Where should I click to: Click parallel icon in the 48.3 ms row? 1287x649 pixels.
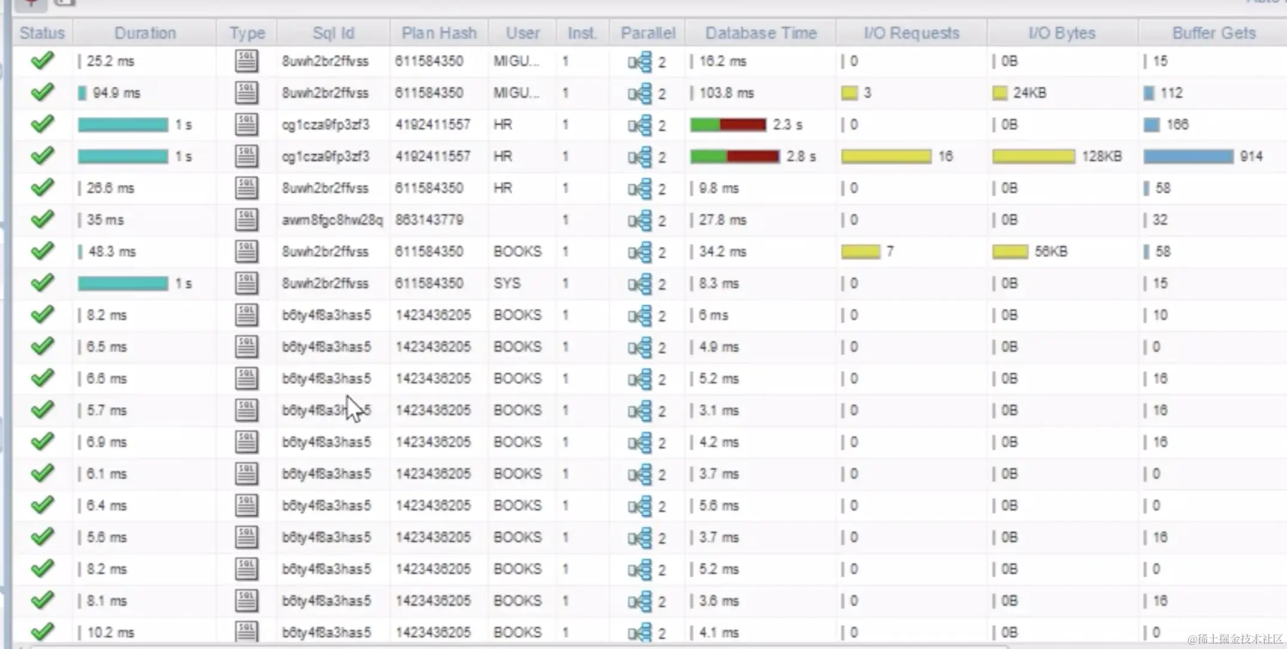(x=640, y=252)
